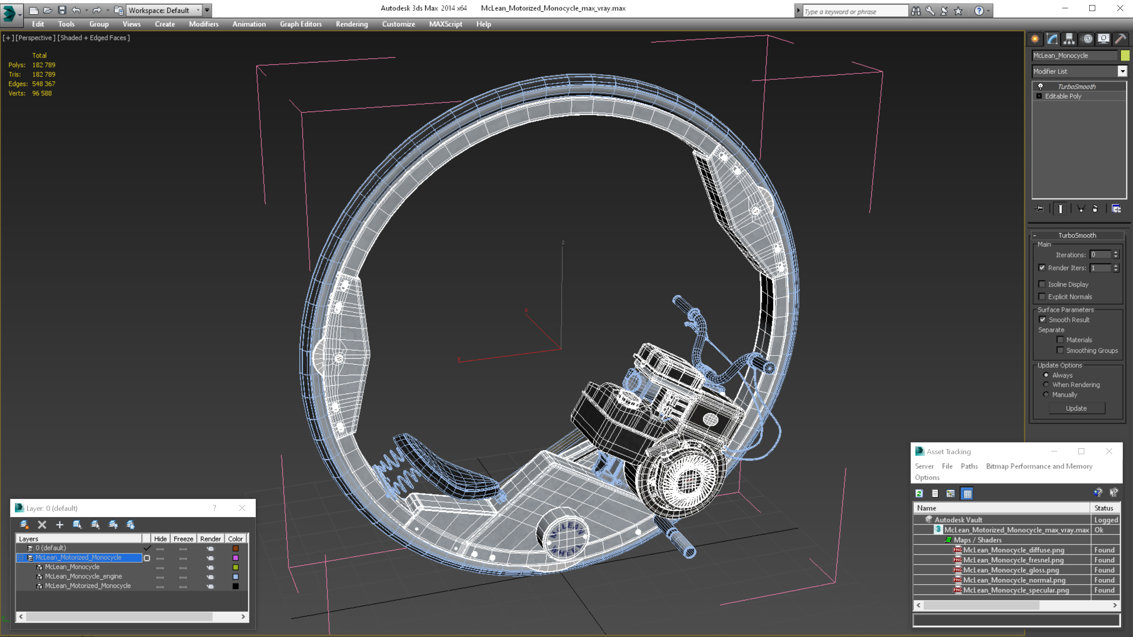Screen dimensions: 1133x637
Task: Open the Modifiers menu
Action: pyautogui.click(x=204, y=24)
